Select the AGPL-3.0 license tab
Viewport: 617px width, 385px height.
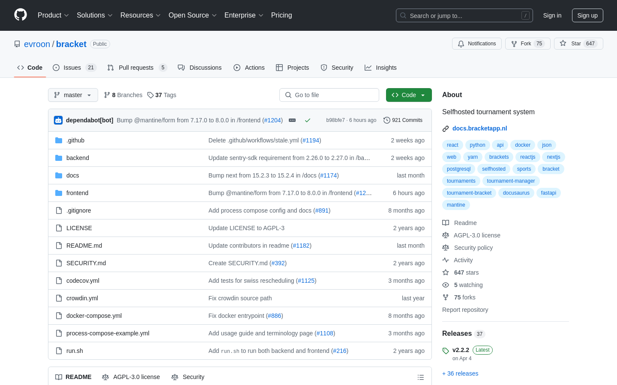[x=131, y=377]
